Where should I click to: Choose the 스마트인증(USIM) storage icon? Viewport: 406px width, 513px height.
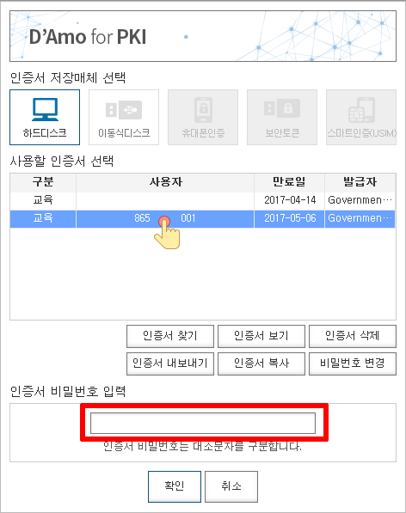pos(361,117)
